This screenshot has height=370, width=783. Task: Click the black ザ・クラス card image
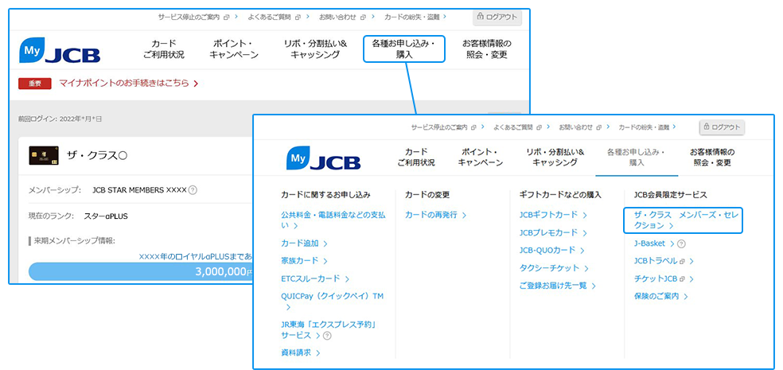tap(44, 156)
